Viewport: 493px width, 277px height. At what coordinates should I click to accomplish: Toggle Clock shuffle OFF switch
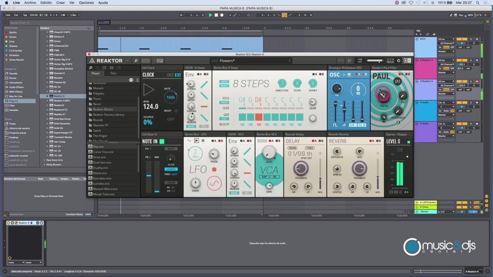click(x=170, y=120)
